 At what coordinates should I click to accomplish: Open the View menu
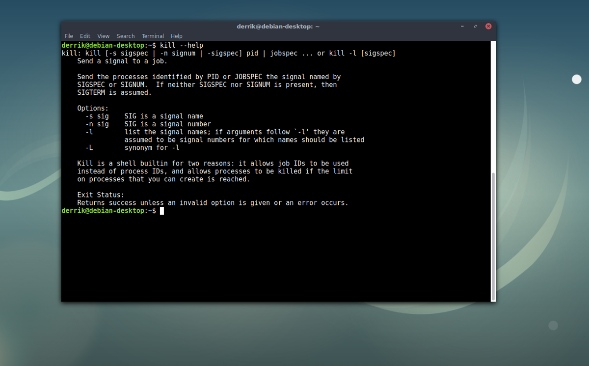point(103,36)
